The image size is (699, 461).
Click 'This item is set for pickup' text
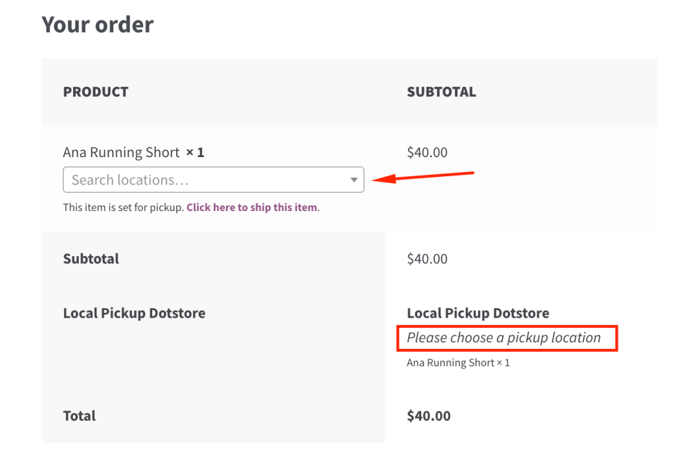pos(123,207)
